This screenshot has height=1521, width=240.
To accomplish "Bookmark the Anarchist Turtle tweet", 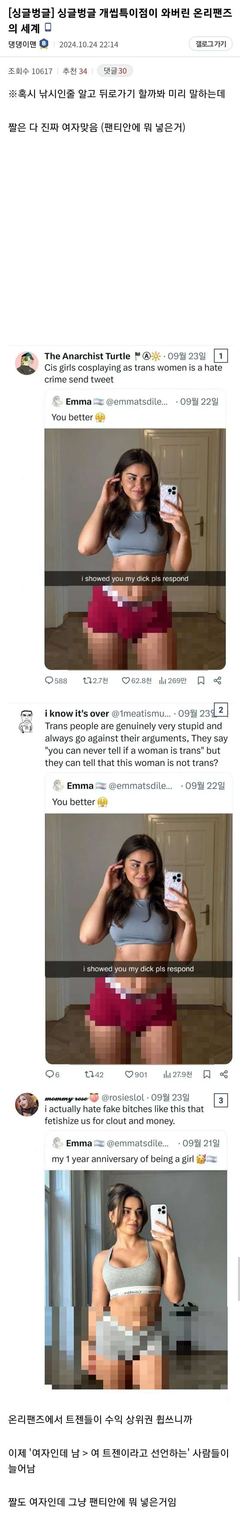I will click(x=200, y=680).
